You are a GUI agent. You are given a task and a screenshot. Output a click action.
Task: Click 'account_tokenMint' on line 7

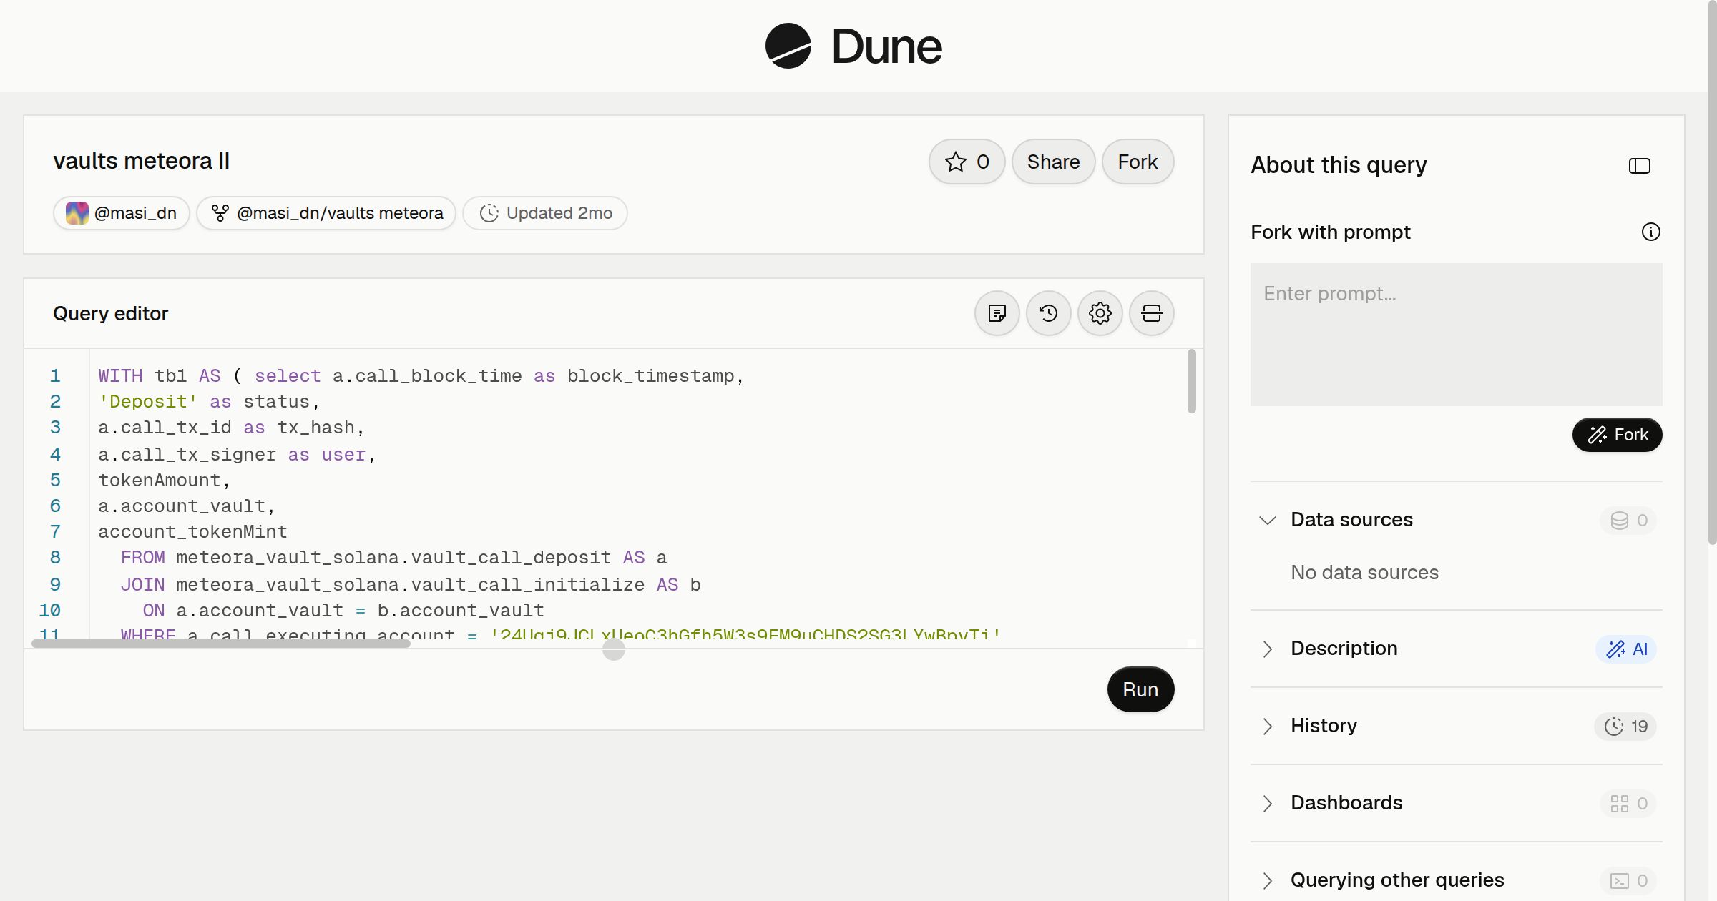click(x=193, y=532)
